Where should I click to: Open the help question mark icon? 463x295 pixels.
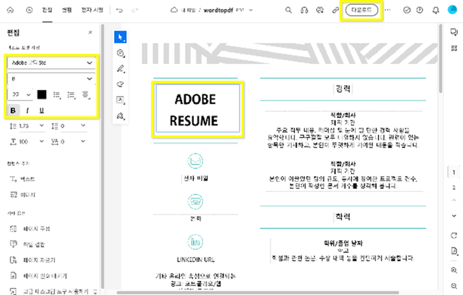[420, 10]
